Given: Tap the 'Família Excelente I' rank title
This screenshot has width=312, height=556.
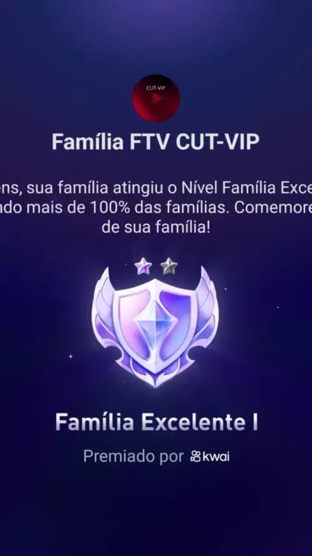Looking at the screenshot, I should click(156, 422).
